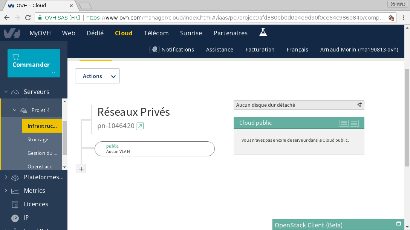Image resolution: width=410 pixels, height=230 pixels.
Task: Open the Partenaires menu item
Action: pos(231,33)
